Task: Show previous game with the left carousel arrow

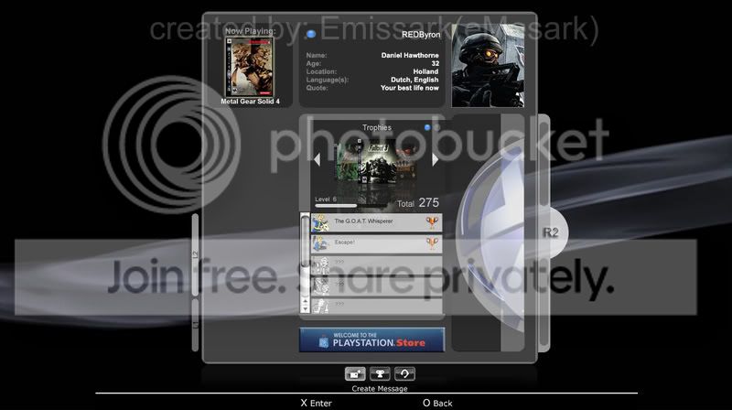Action: 318,159
